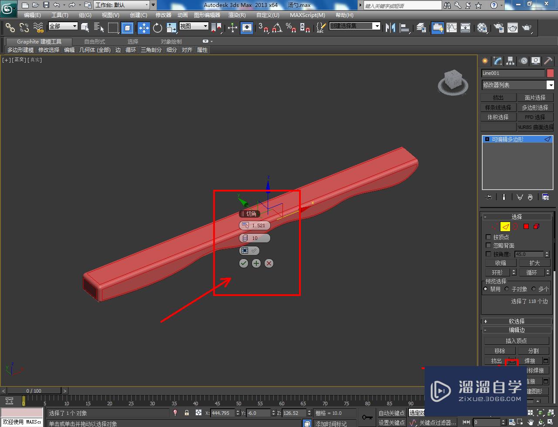Switch to the 自由形式 ribbon tab
558x427 pixels.
(x=95, y=41)
